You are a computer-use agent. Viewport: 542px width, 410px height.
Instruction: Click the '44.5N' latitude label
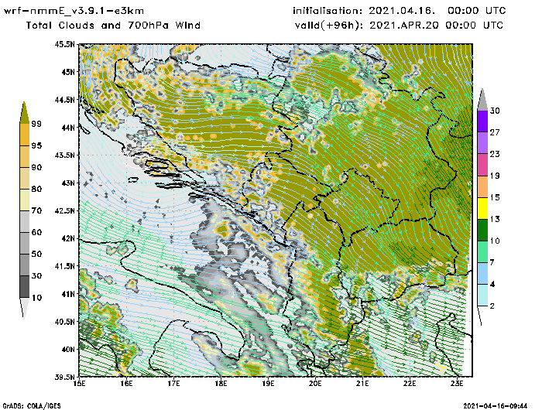[x=64, y=100]
